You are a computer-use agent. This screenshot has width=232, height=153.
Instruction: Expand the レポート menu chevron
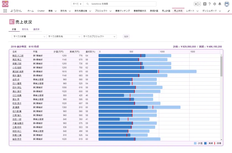click(x=197, y=11)
